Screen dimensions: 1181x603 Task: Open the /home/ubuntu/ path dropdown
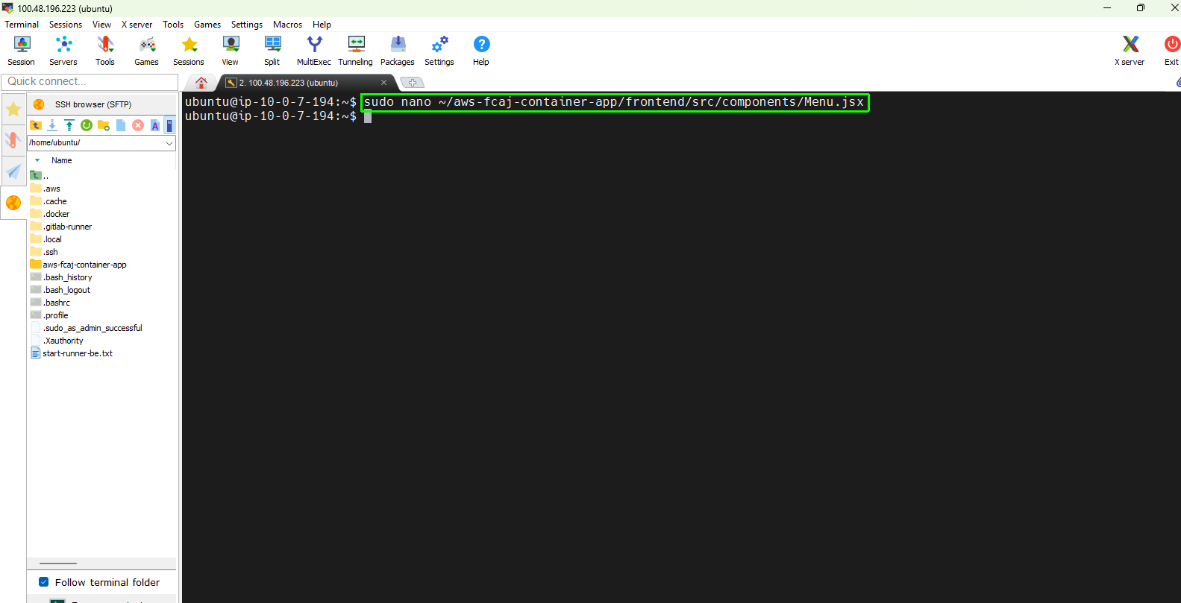point(169,142)
